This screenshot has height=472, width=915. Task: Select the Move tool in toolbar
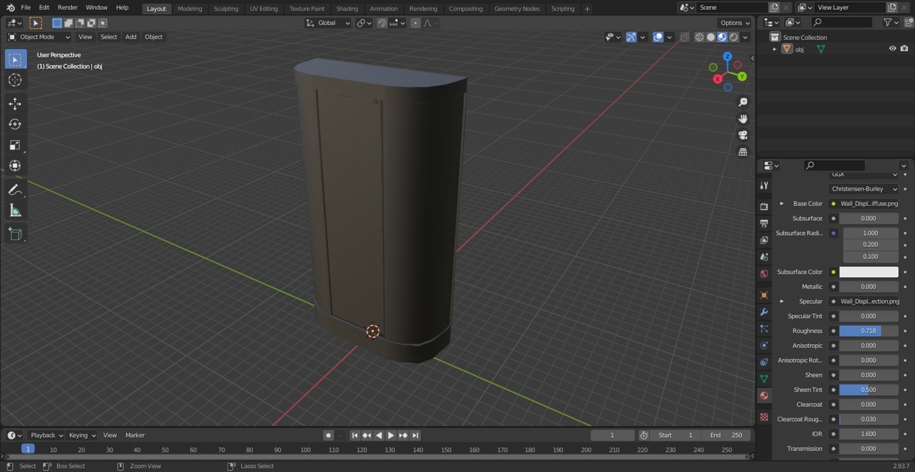(15, 104)
